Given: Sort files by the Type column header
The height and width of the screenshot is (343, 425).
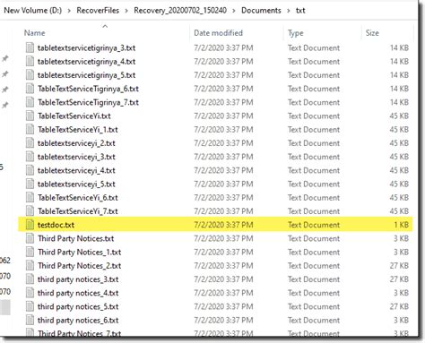Looking at the screenshot, I should coord(296,33).
